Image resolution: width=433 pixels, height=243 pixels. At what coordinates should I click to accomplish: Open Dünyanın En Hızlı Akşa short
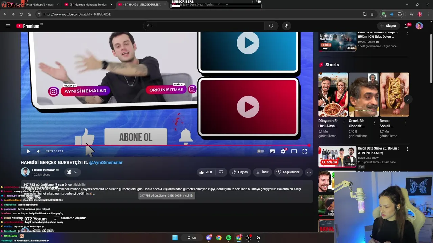click(333, 94)
